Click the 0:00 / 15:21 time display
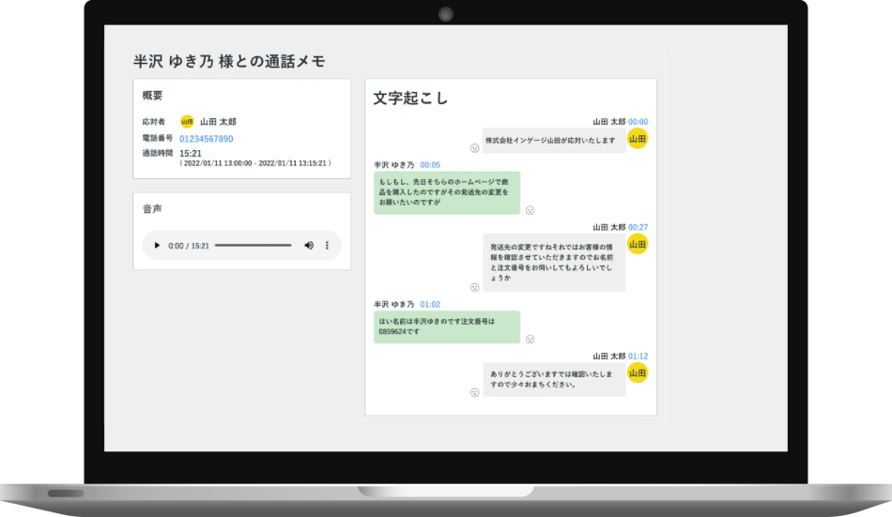The height and width of the screenshot is (517, 892). pos(189,246)
